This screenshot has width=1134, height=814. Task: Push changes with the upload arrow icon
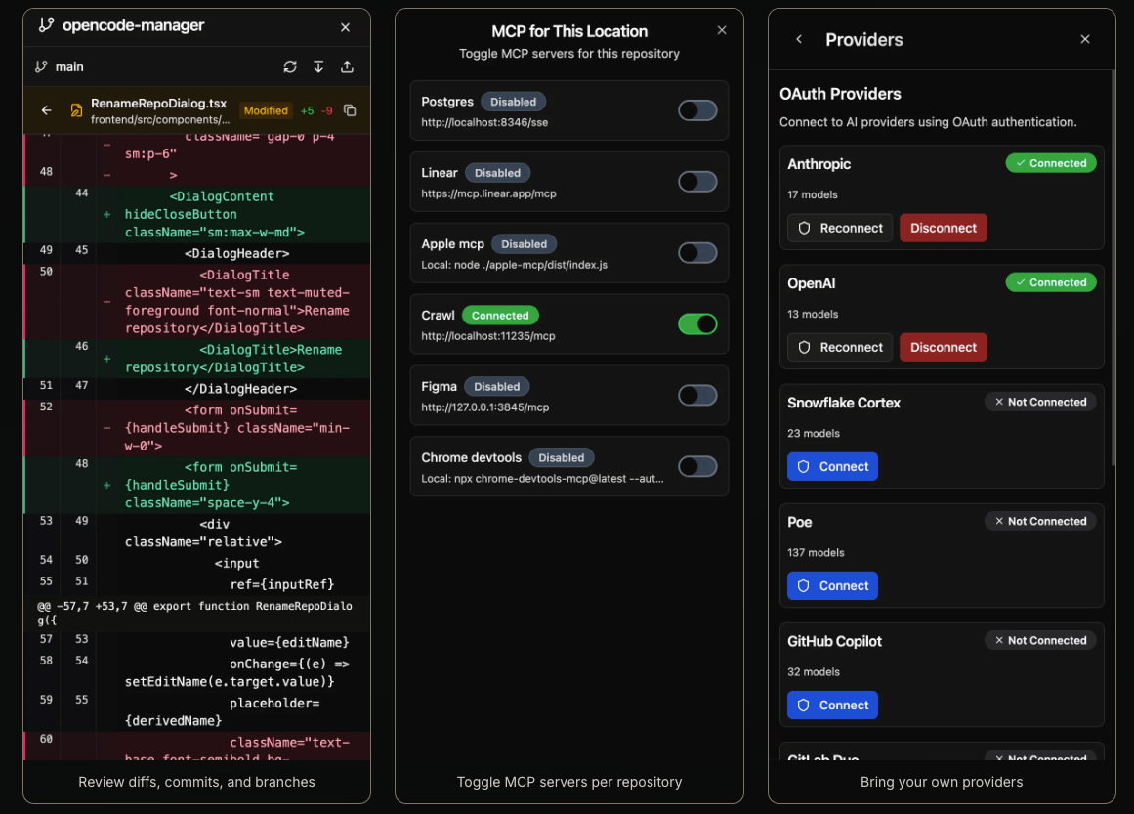pyautogui.click(x=347, y=66)
